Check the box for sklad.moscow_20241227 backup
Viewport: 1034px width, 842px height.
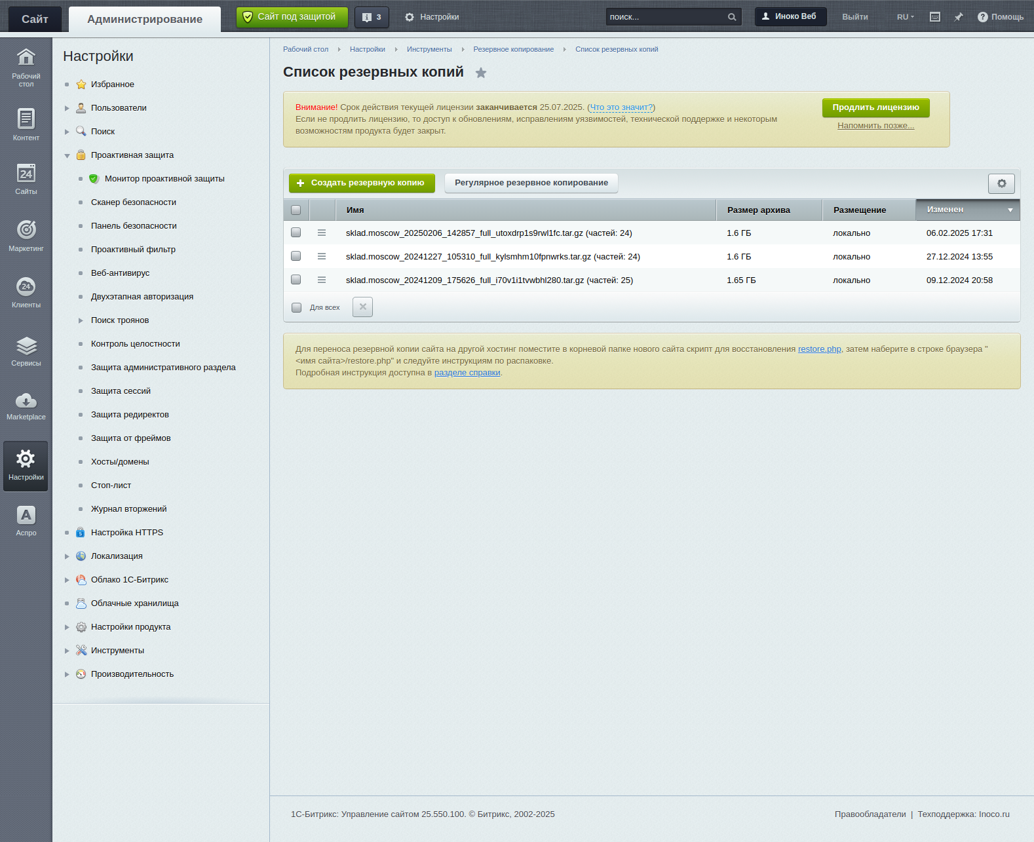coord(296,256)
